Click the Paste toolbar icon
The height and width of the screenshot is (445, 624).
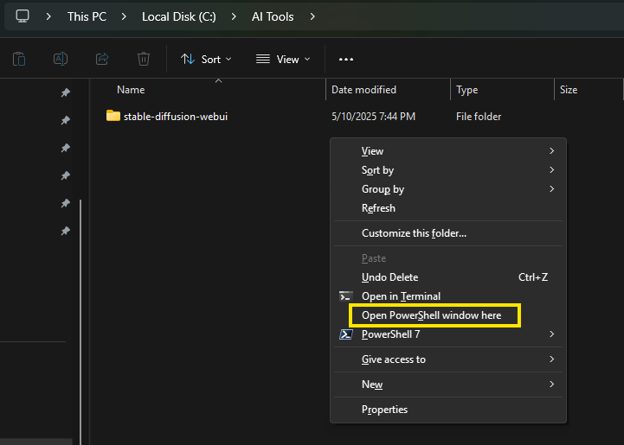click(x=19, y=60)
